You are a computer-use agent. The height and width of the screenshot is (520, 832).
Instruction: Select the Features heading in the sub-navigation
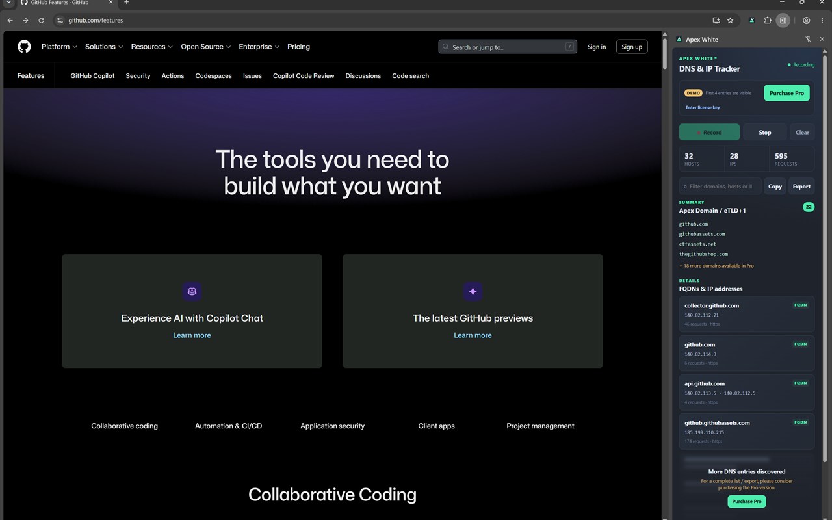coord(31,76)
